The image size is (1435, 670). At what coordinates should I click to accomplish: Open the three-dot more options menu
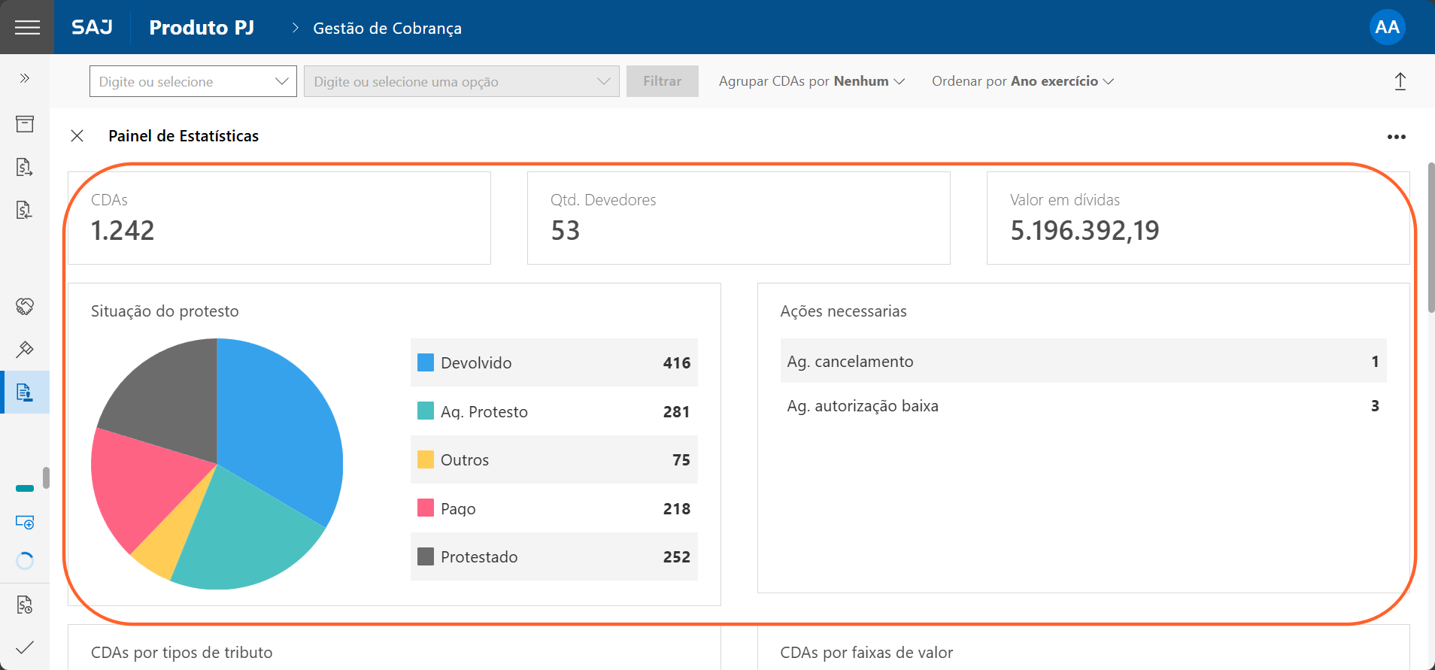pyautogui.click(x=1396, y=137)
